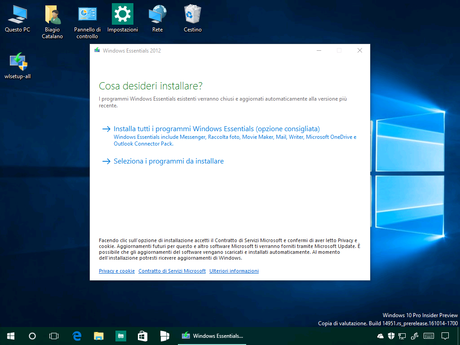460x345 pixels.
Task: Open the Biagio Catalano user folder icon
Action: pyautogui.click(x=52, y=22)
